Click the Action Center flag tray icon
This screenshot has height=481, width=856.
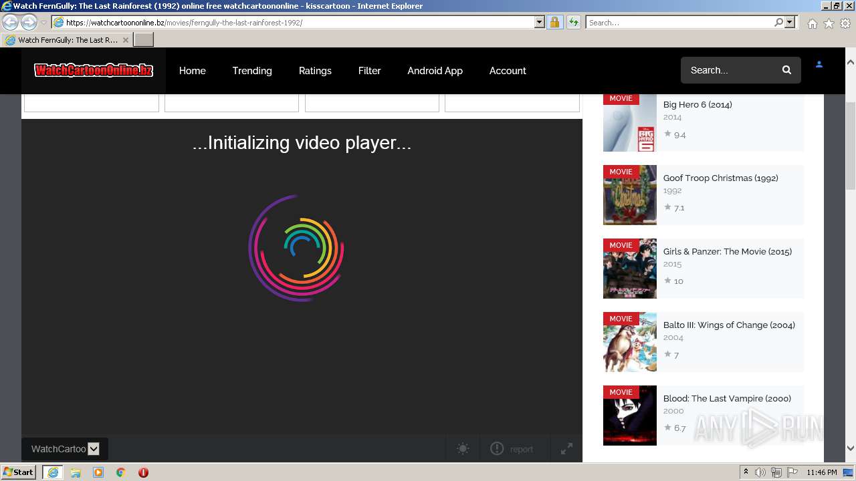pyautogui.click(x=792, y=472)
